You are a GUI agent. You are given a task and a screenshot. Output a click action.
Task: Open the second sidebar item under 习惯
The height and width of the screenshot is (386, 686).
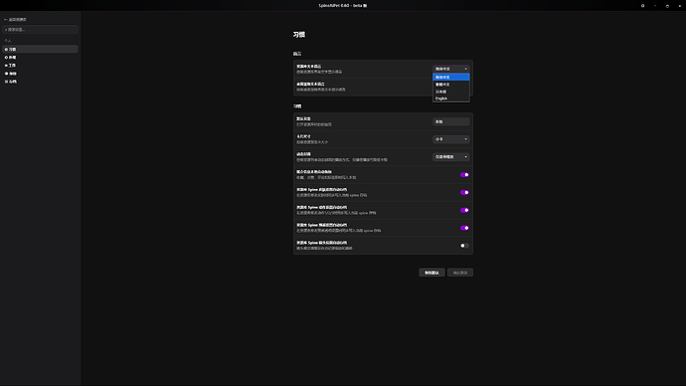(40, 58)
